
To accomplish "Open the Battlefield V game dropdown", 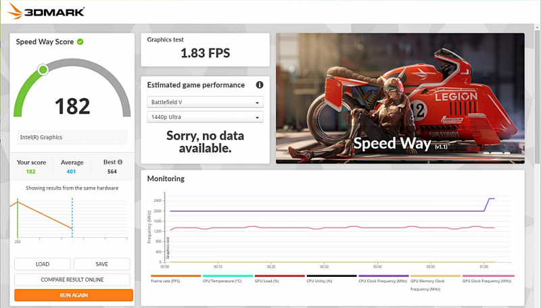I will point(205,102).
